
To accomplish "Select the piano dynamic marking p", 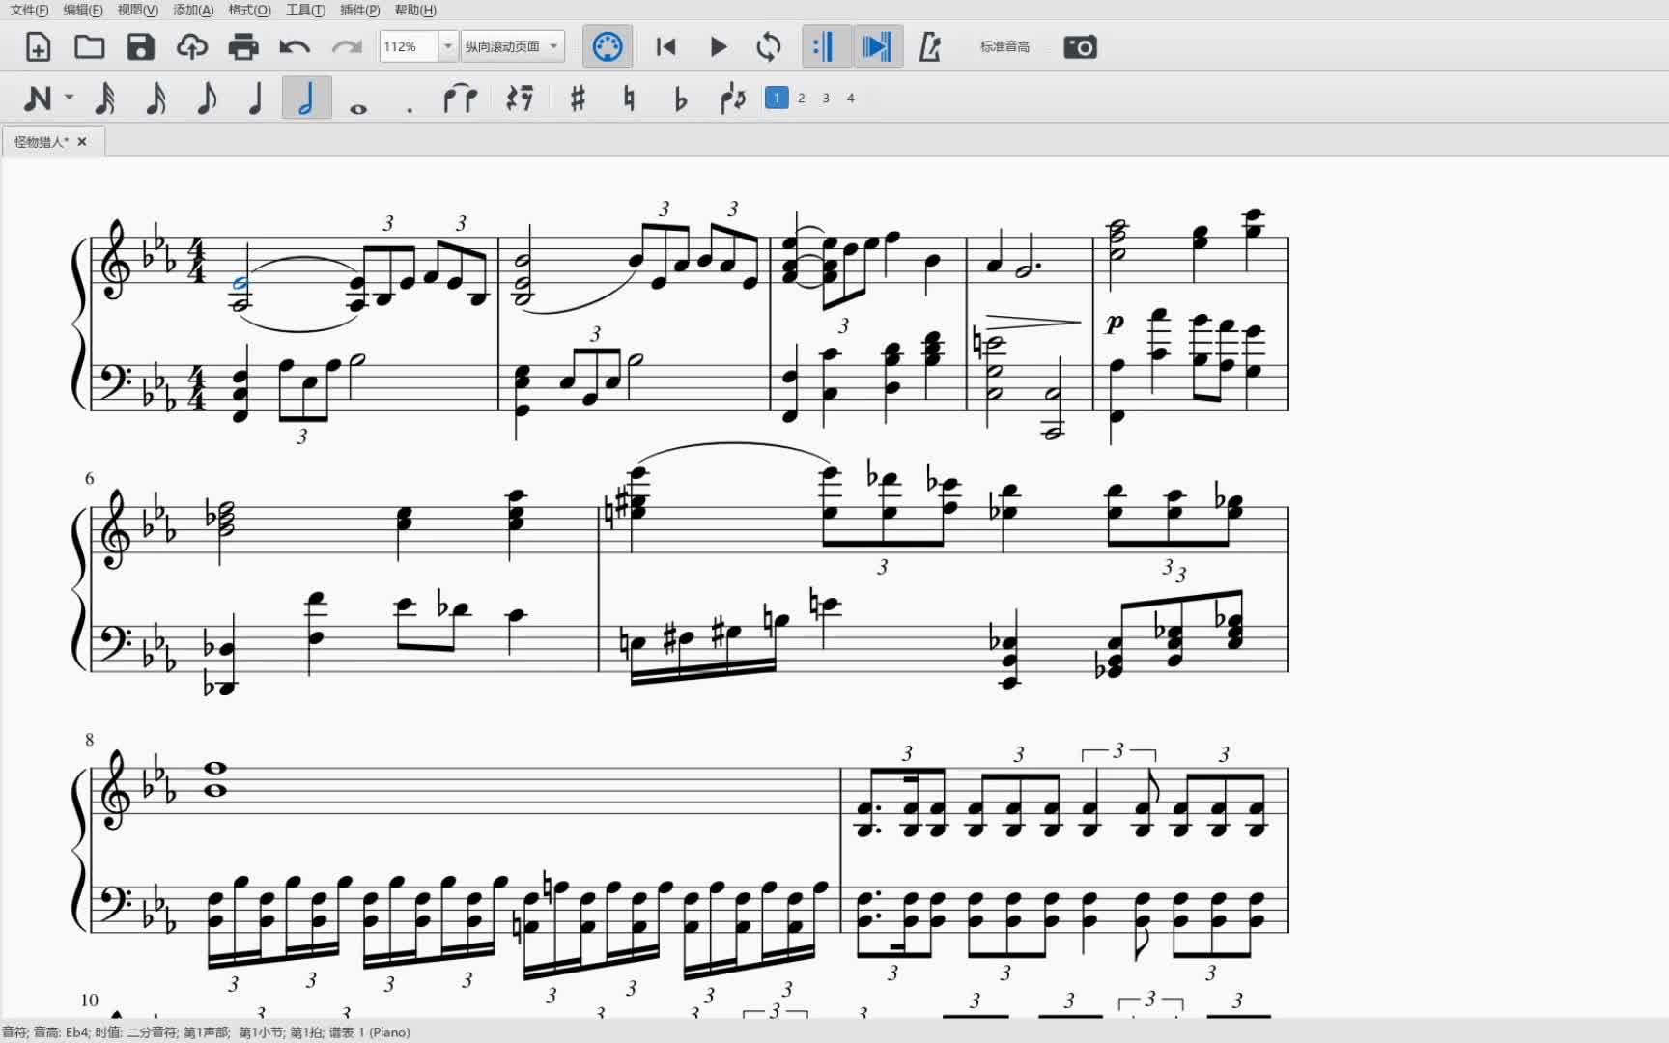I will click(1116, 323).
